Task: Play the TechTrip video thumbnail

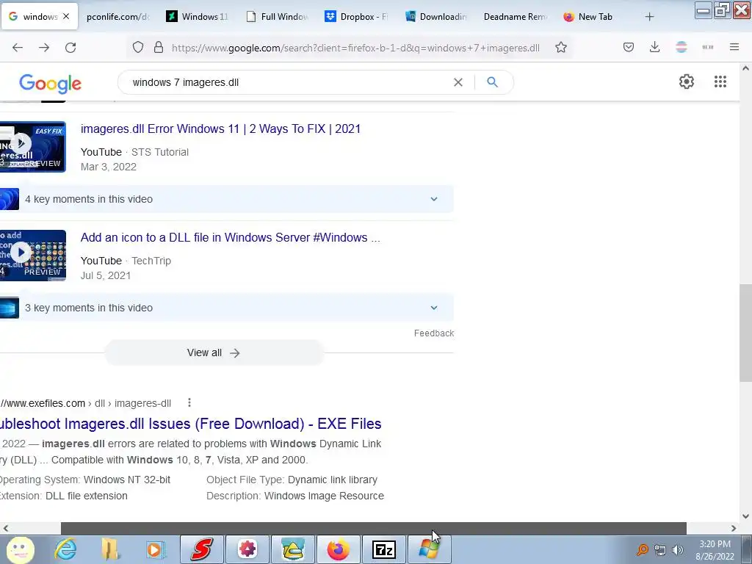Action: click(x=32, y=255)
